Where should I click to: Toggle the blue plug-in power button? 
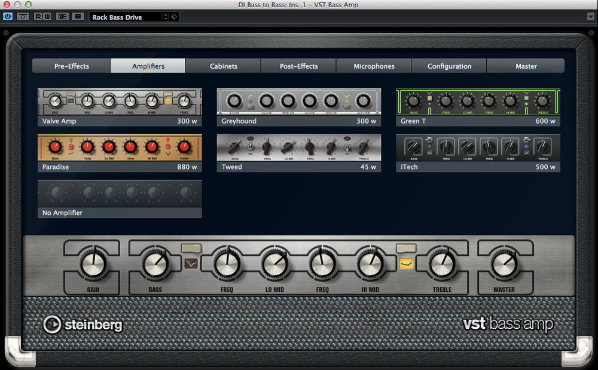[8, 17]
